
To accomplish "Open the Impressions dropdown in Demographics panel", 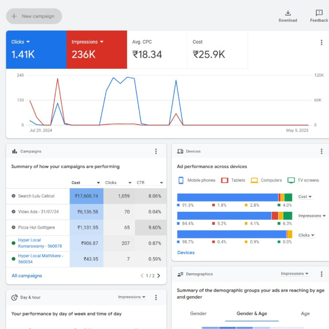I will tap(295, 273).
